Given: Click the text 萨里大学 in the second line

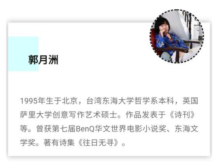Looking at the screenshot, I should click(36, 115).
